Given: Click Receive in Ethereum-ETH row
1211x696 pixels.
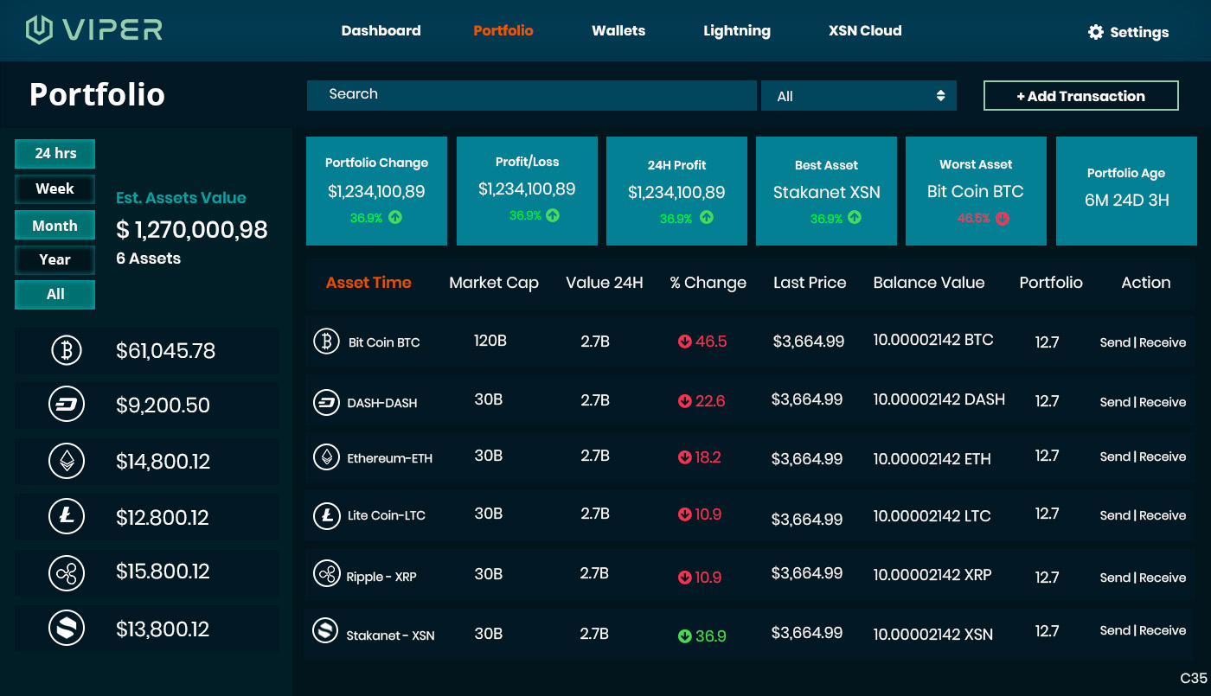Looking at the screenshot, I should (x=1163, y=457).
